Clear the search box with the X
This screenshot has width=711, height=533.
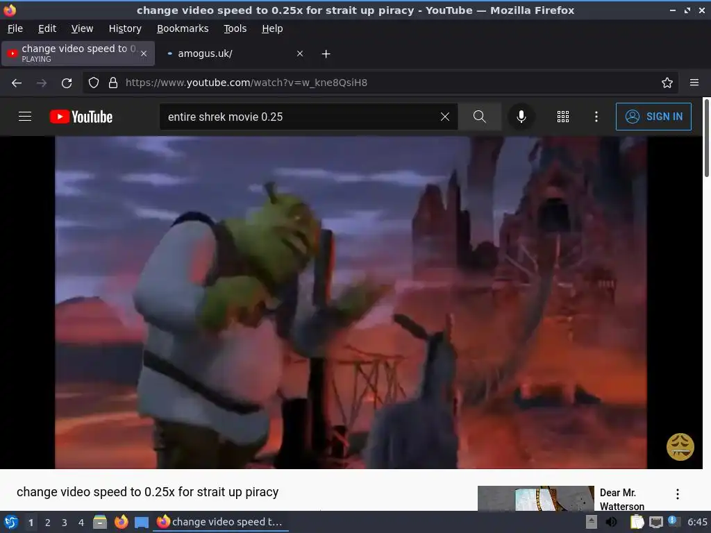coord(445,117)
